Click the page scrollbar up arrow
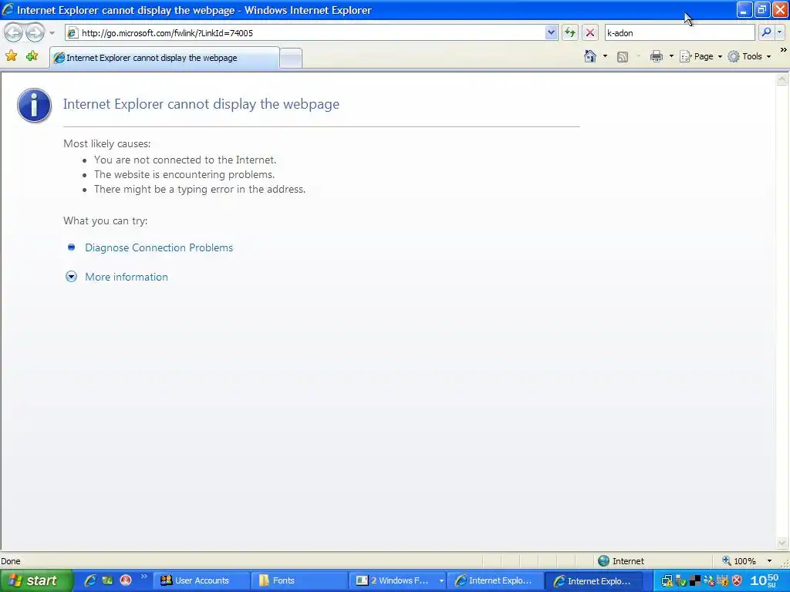 point(782,79)
